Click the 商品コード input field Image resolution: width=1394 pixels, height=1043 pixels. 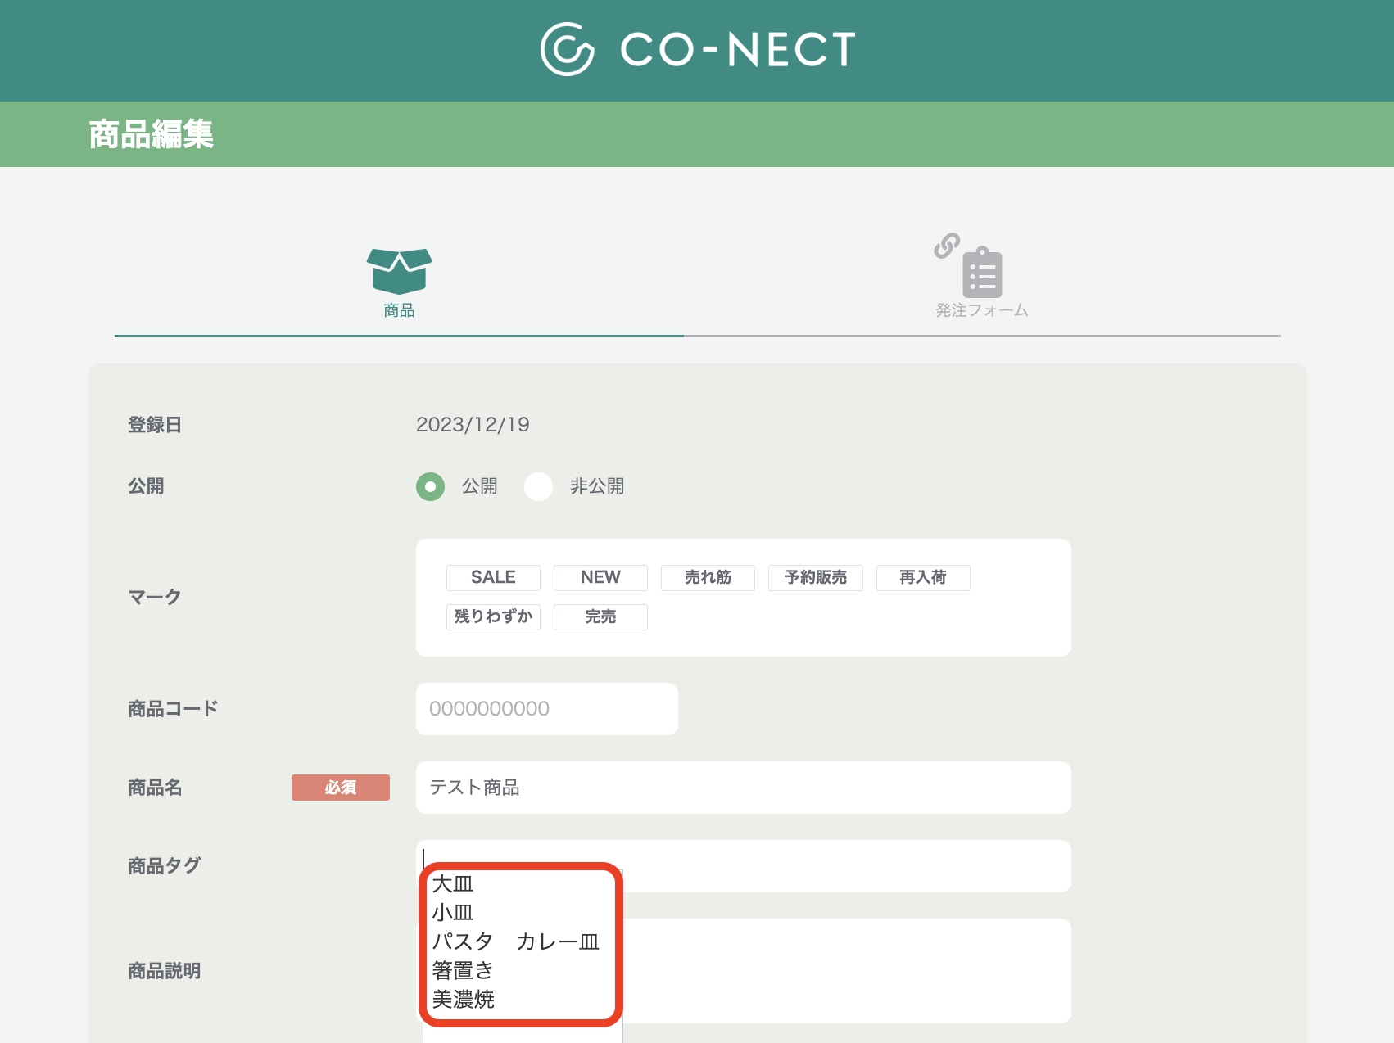[x=547, y=709]
